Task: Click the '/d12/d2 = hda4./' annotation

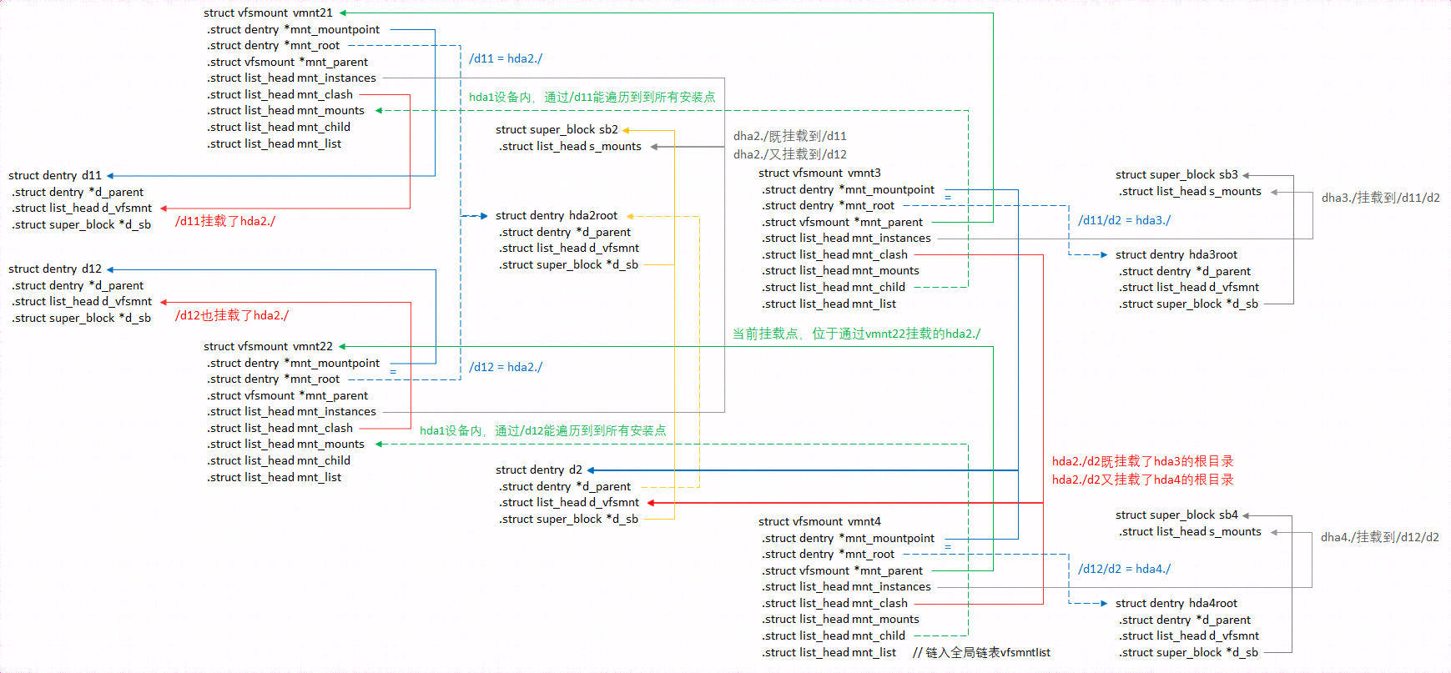Action: (1125, 569)
